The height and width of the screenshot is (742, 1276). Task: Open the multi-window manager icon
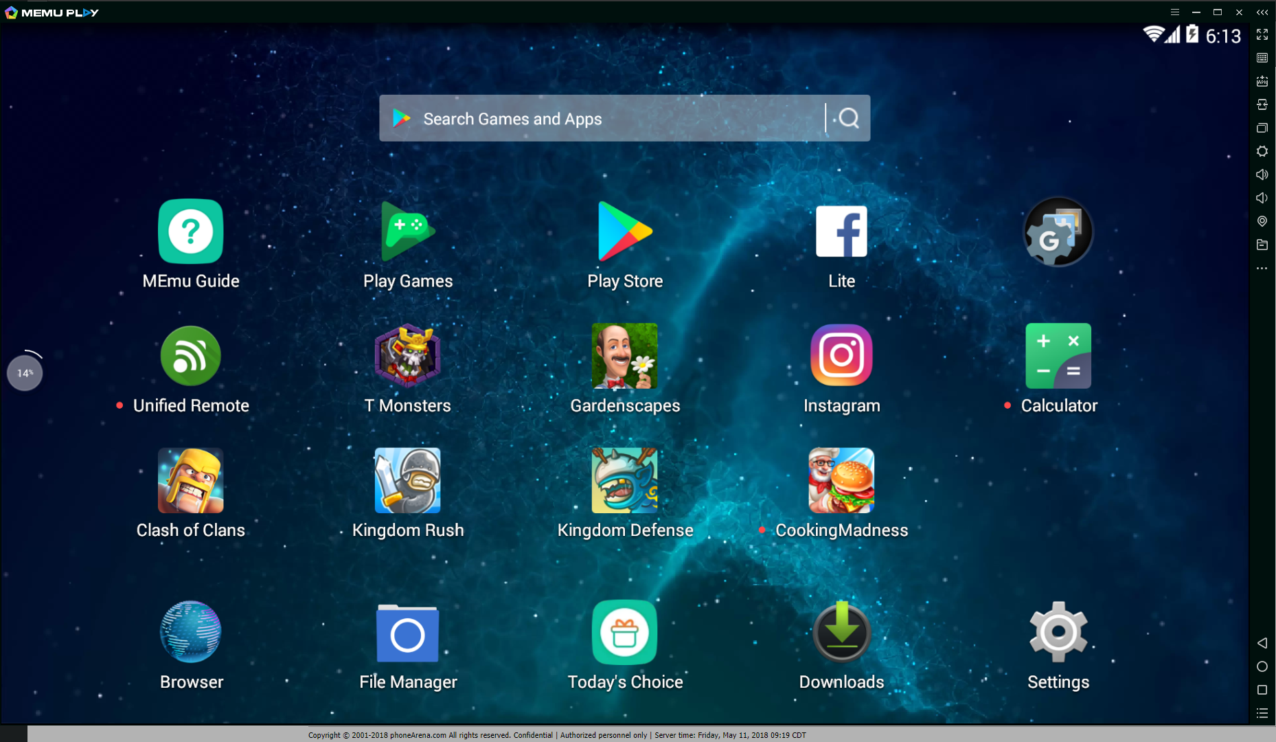pyautogui.click(x=1262, y=128)
